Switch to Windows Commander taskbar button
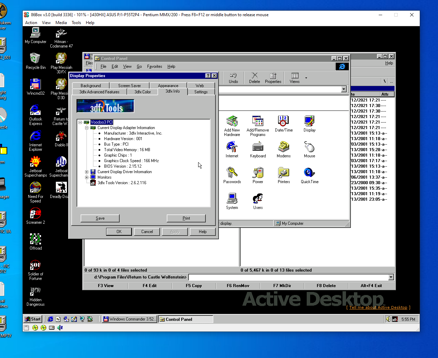 coord(130,319)
